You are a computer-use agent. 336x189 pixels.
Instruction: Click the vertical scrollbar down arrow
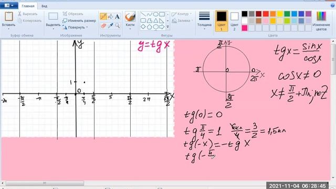click(x=333, y=178)
